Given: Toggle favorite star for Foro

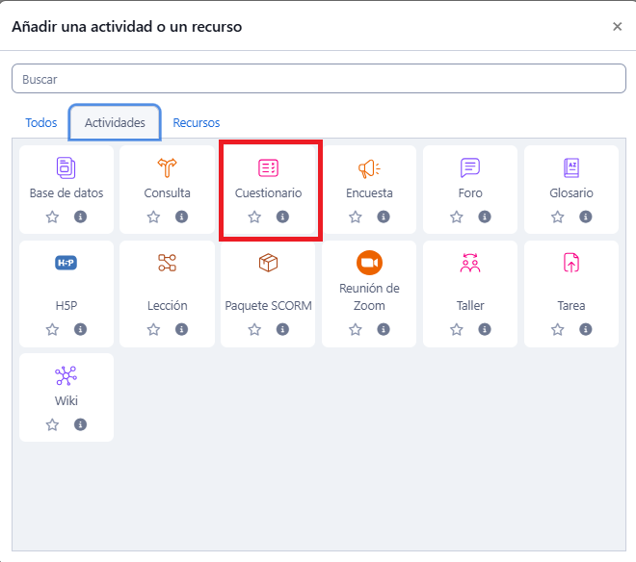Looking at the screenshot, I should pos(457,217).
